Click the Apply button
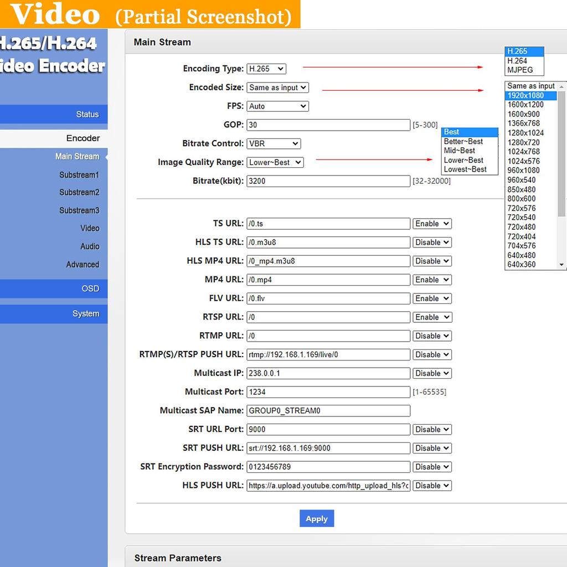The image size is (567, 567). click(x=316, y=518)
